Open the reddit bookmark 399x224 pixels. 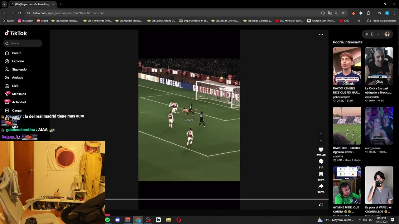tap(42, 21)
